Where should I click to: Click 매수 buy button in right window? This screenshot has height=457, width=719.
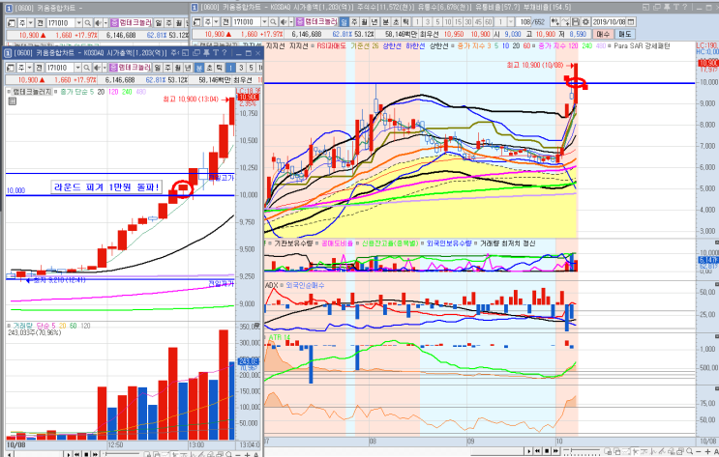point(604,35)
